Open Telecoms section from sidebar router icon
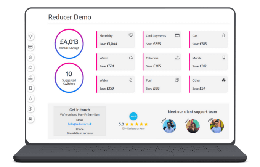 (30, 78)
